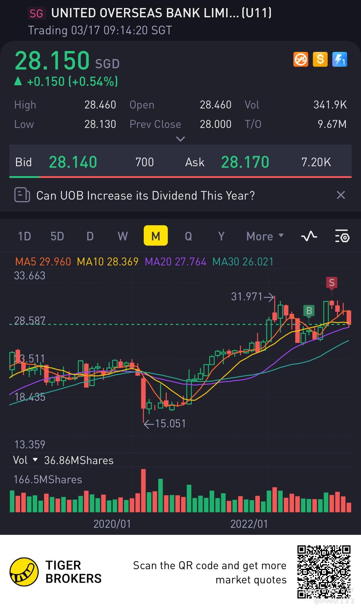
Task: Tap the Vol value 341.9K
Action: click(330, 105)
